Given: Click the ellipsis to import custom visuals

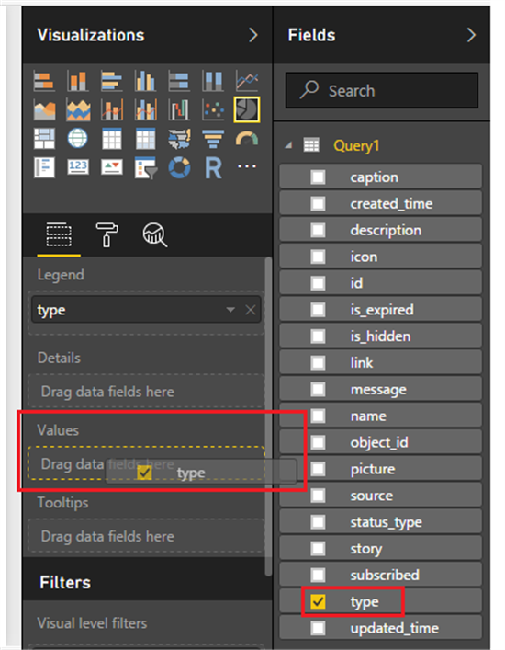Looking at the screenshot, I should 247,166.
